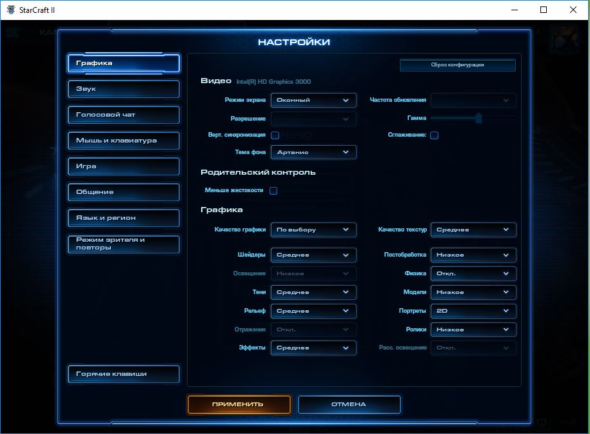This screenshot has width=590, height=434.
Task: Click the Intel(R) HD Graphics 3000 text
Action: pos(273,82)
